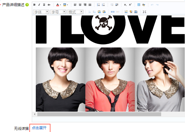The width and height of the screenshot is (185, 132).
Task: Insert a bulleted list
Action: point(98,5)
